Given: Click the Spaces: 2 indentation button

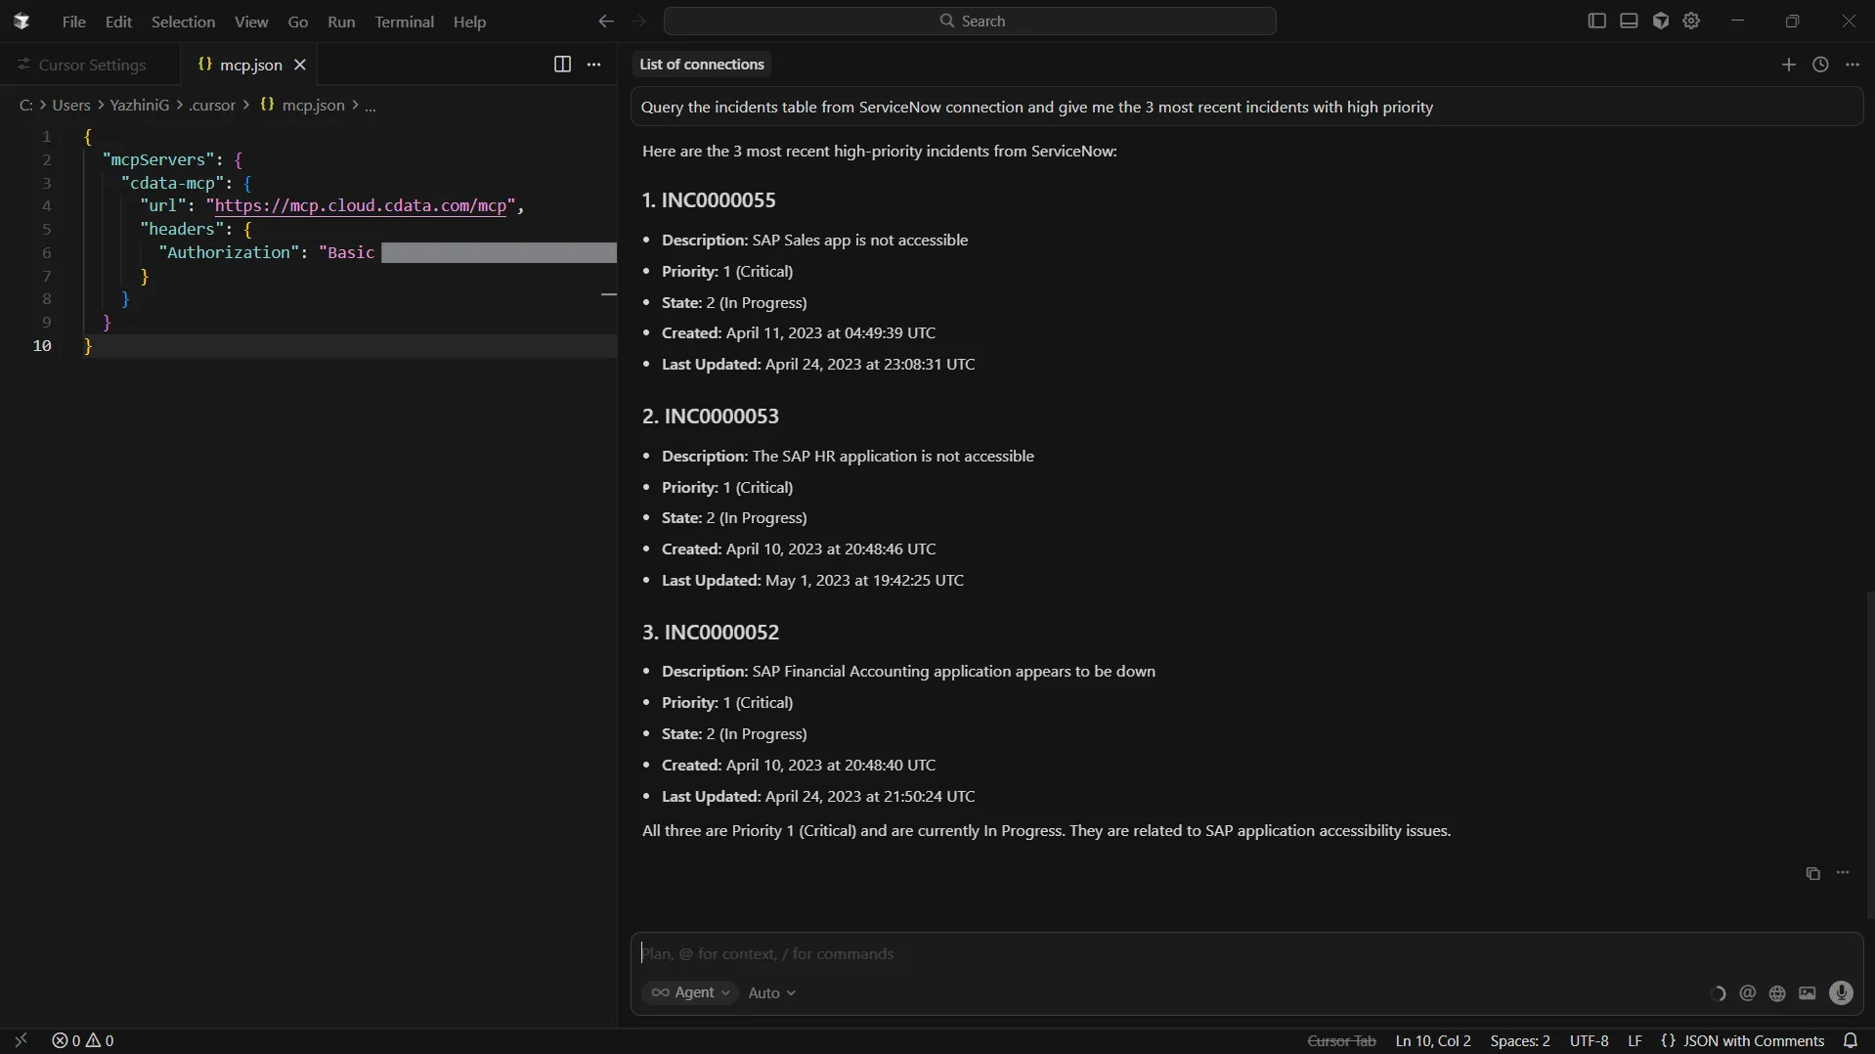Looking at the screenshot, I should [1519, 1041].
